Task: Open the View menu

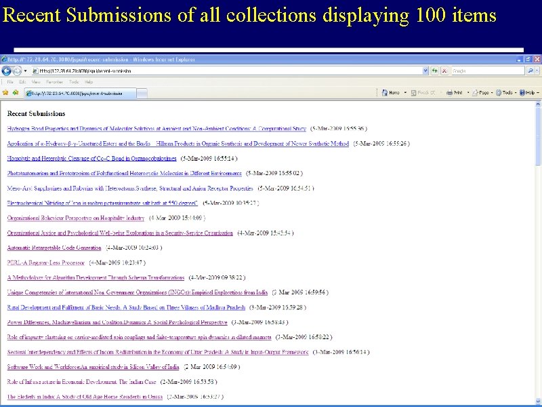Action: coord(34,81)
